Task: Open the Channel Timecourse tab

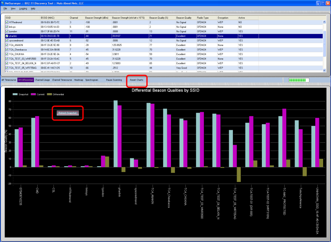Action: point(62,80)
